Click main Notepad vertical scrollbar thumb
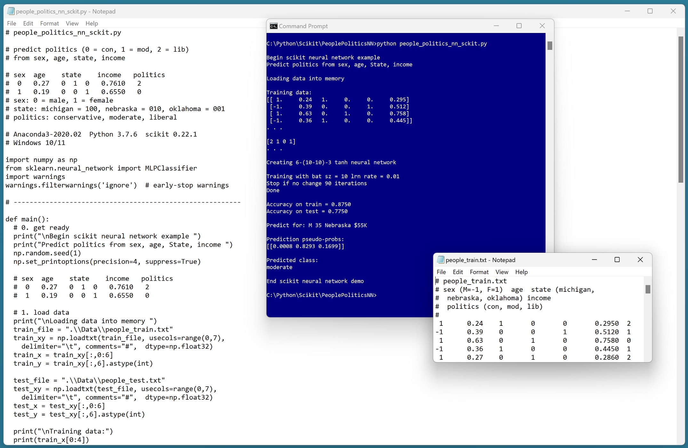 [681, 109]
